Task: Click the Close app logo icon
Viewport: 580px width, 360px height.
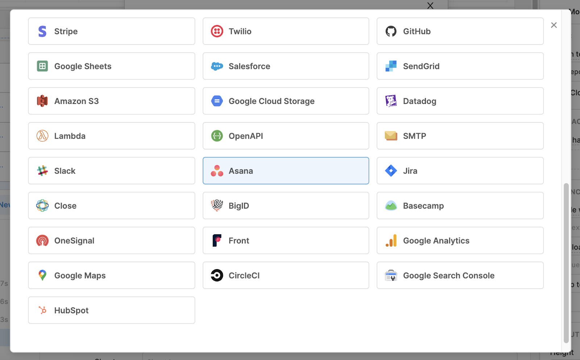Action: point(42,206)
